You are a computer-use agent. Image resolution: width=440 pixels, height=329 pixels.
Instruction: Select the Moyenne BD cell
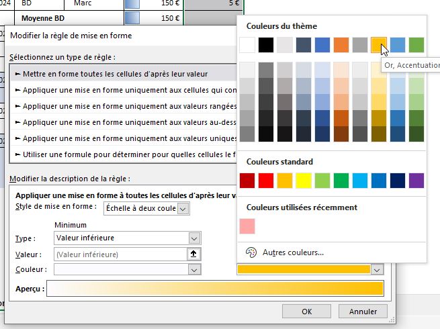click(x=69, y=18)
